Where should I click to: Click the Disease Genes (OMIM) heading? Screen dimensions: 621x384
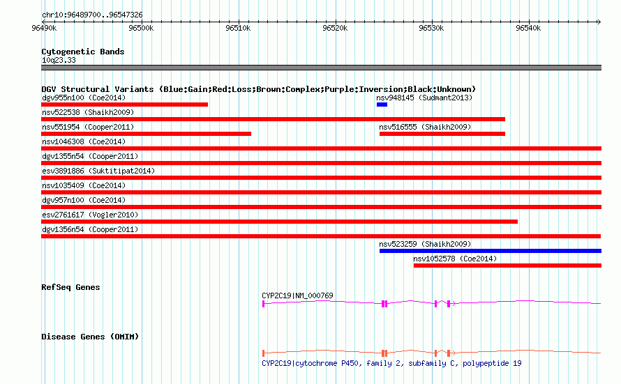pos(90,337)
